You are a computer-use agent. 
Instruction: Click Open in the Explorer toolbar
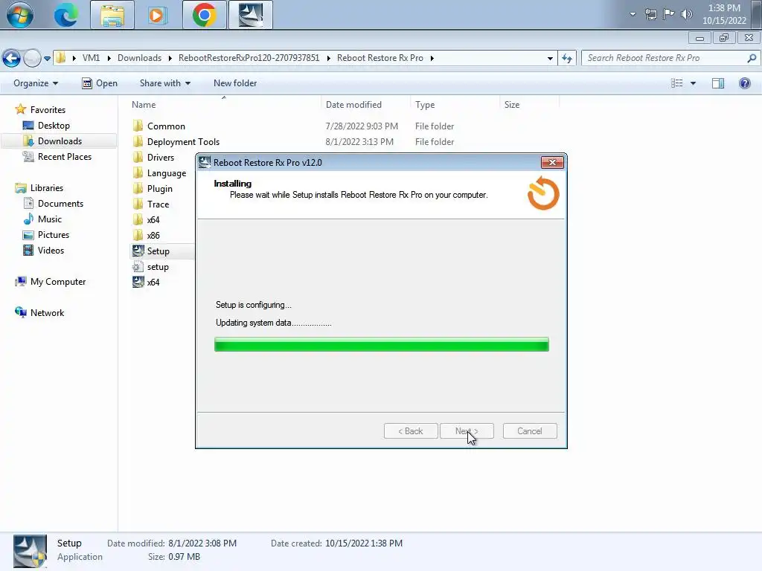coord(100,83)
